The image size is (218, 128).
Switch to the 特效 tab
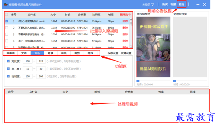coord(90,53)
